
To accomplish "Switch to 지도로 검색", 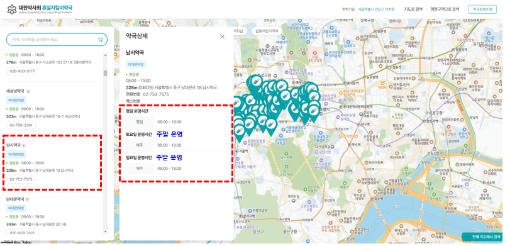I will (413, 9).
